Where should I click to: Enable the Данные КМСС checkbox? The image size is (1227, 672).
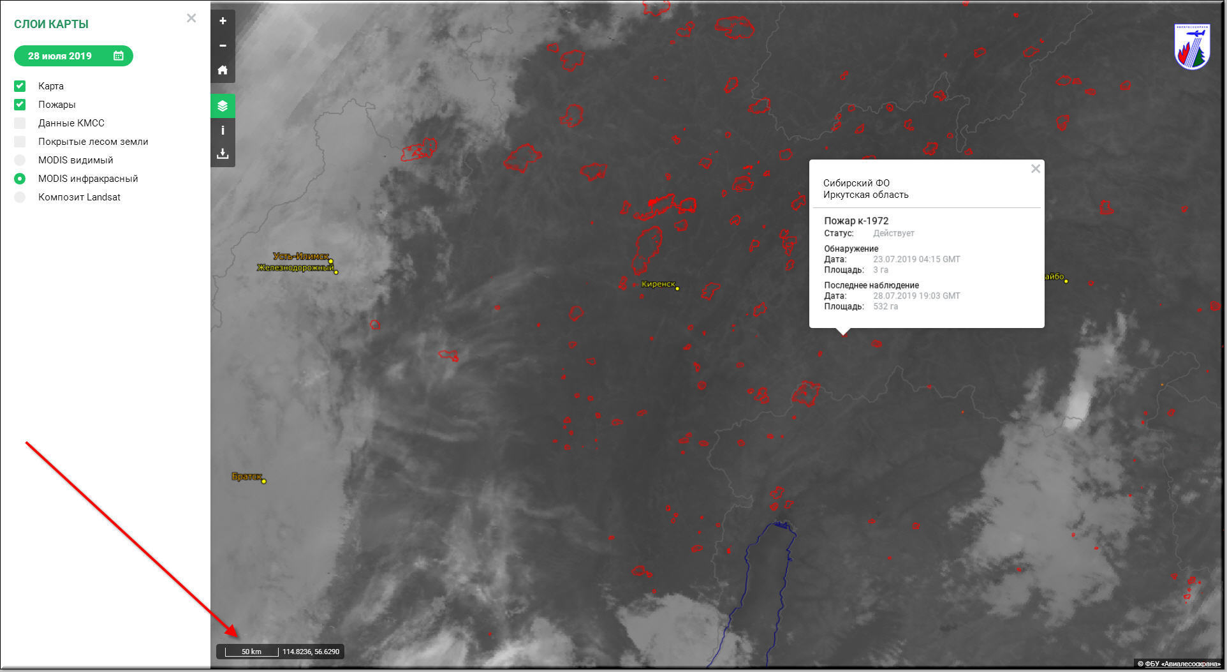point(20,123)
